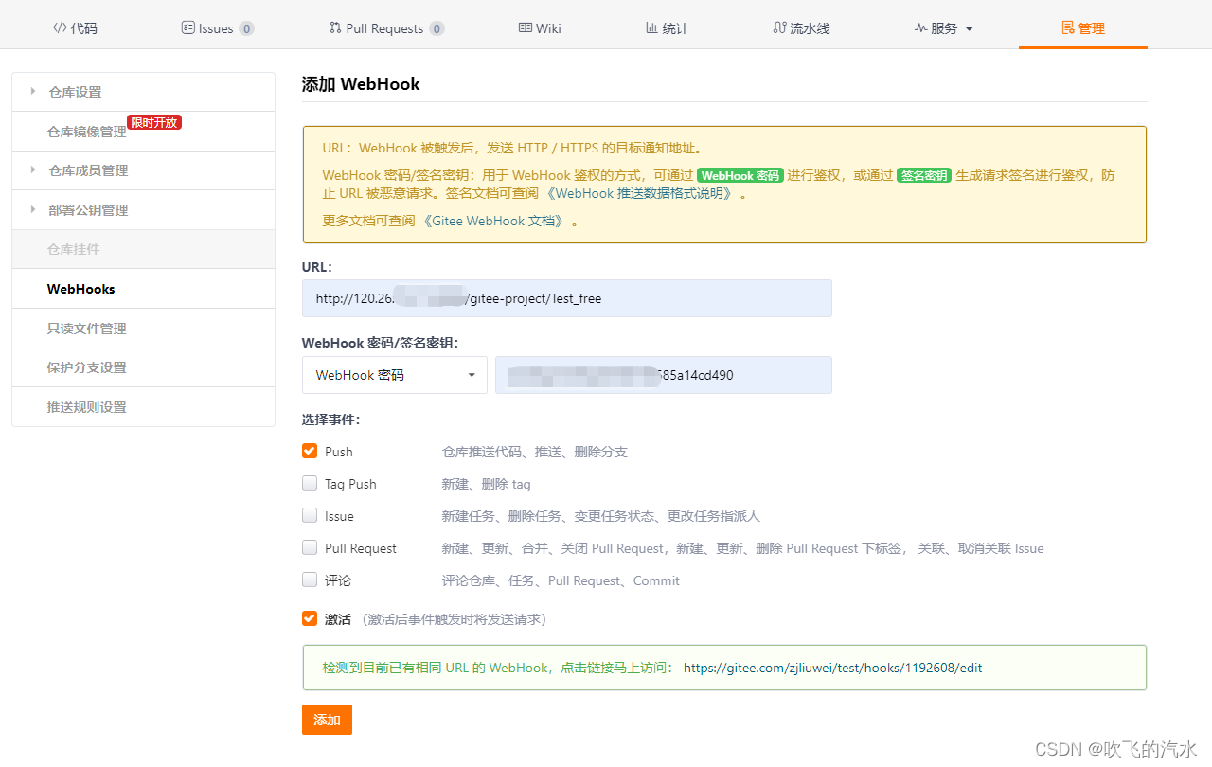Image resolution: width=1212 pixels, height=767 pixels.
Task: Click the 仓库设置 sidebar label
Action: click(75, 92)
